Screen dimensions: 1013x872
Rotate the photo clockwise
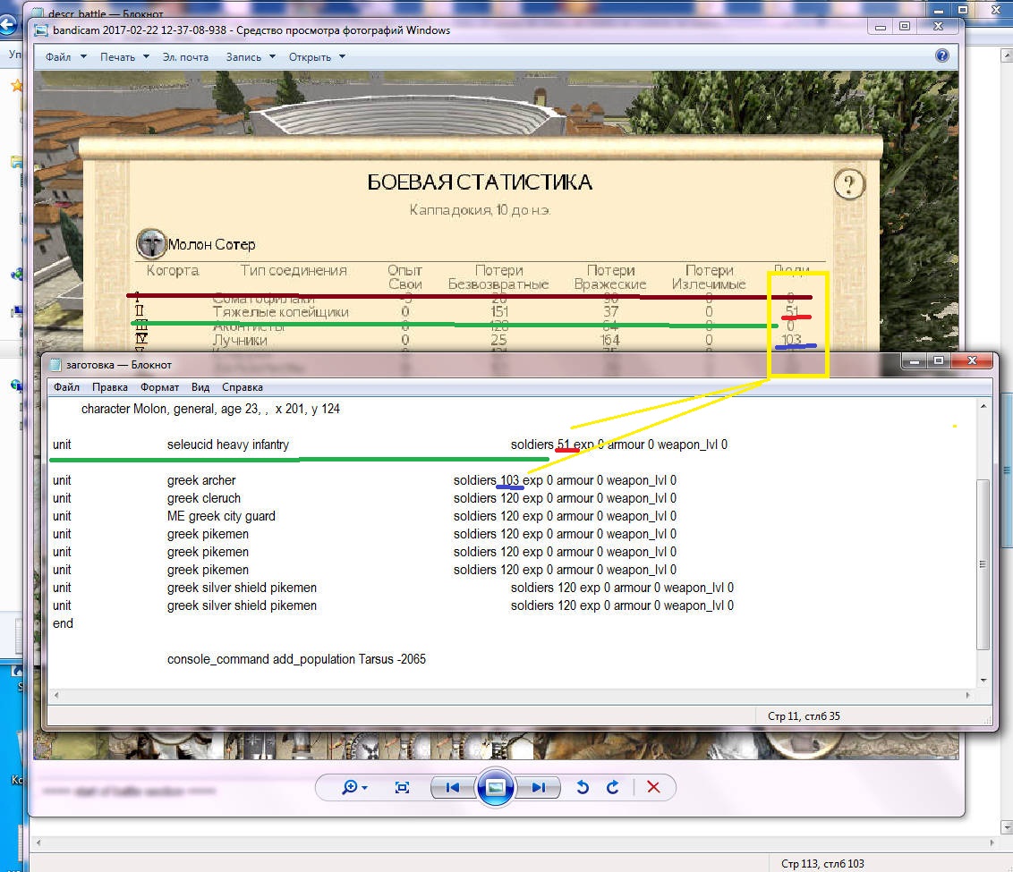613,787
